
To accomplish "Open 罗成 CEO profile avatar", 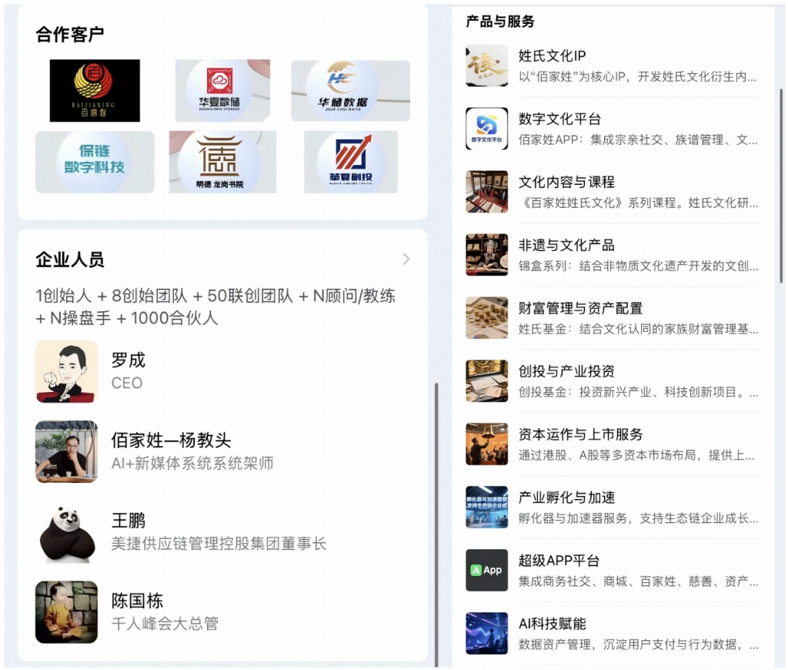I will (67, 371).
